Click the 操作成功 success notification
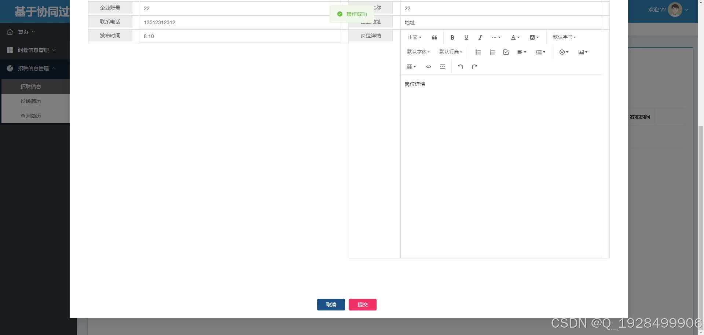 [352, 14]
